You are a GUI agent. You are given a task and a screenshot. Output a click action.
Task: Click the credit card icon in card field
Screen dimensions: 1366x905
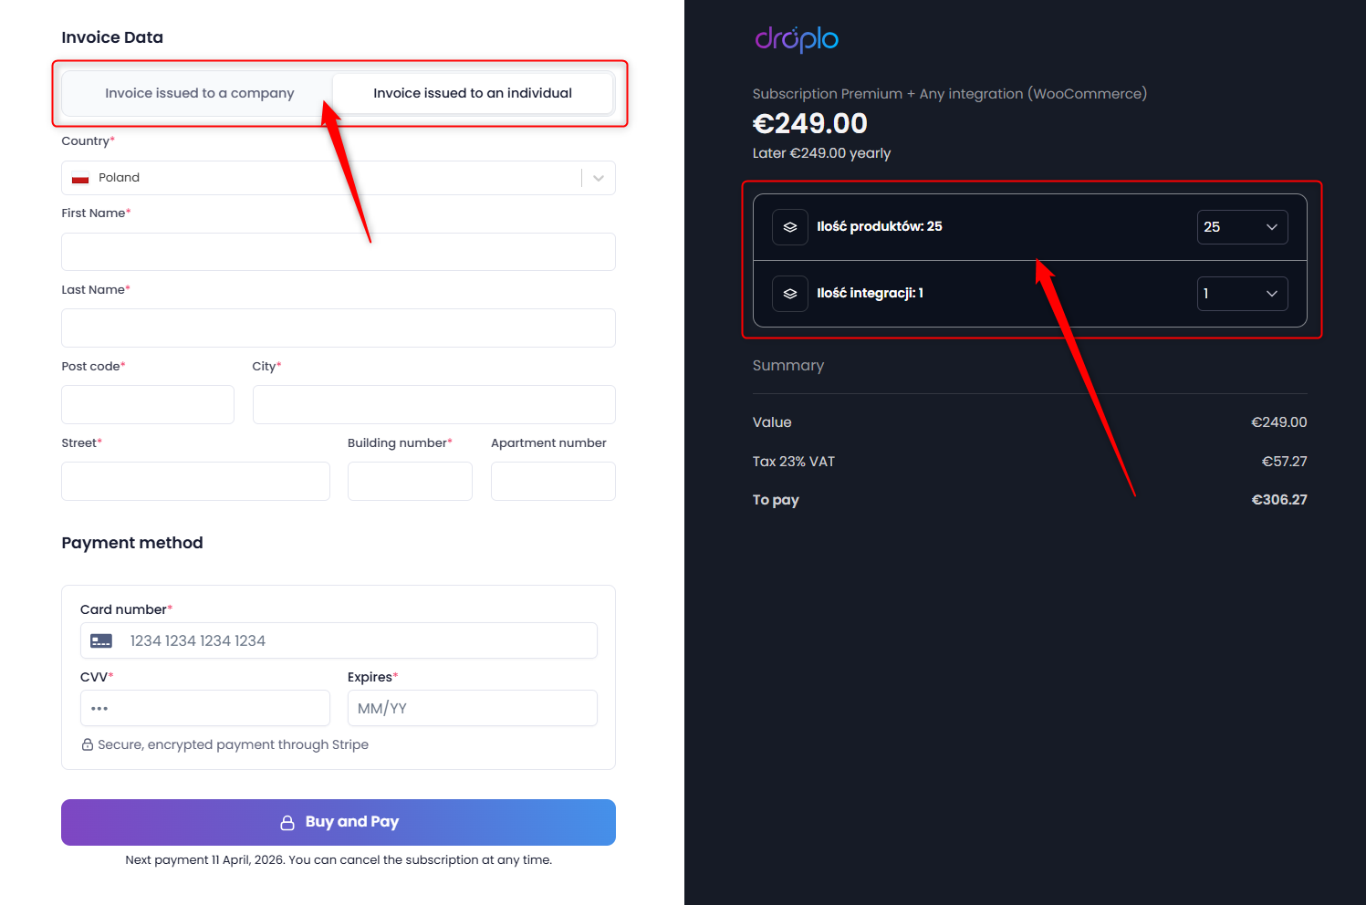pos(101,641)
